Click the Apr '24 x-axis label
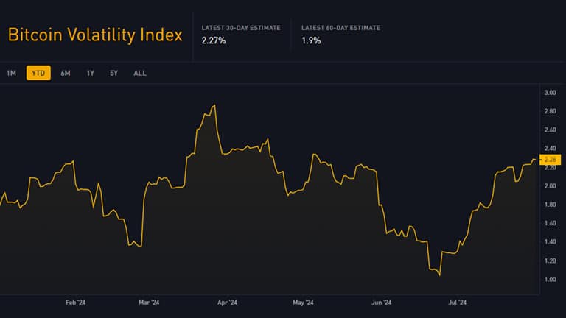The image size is (566, 318). click(227, 303)
